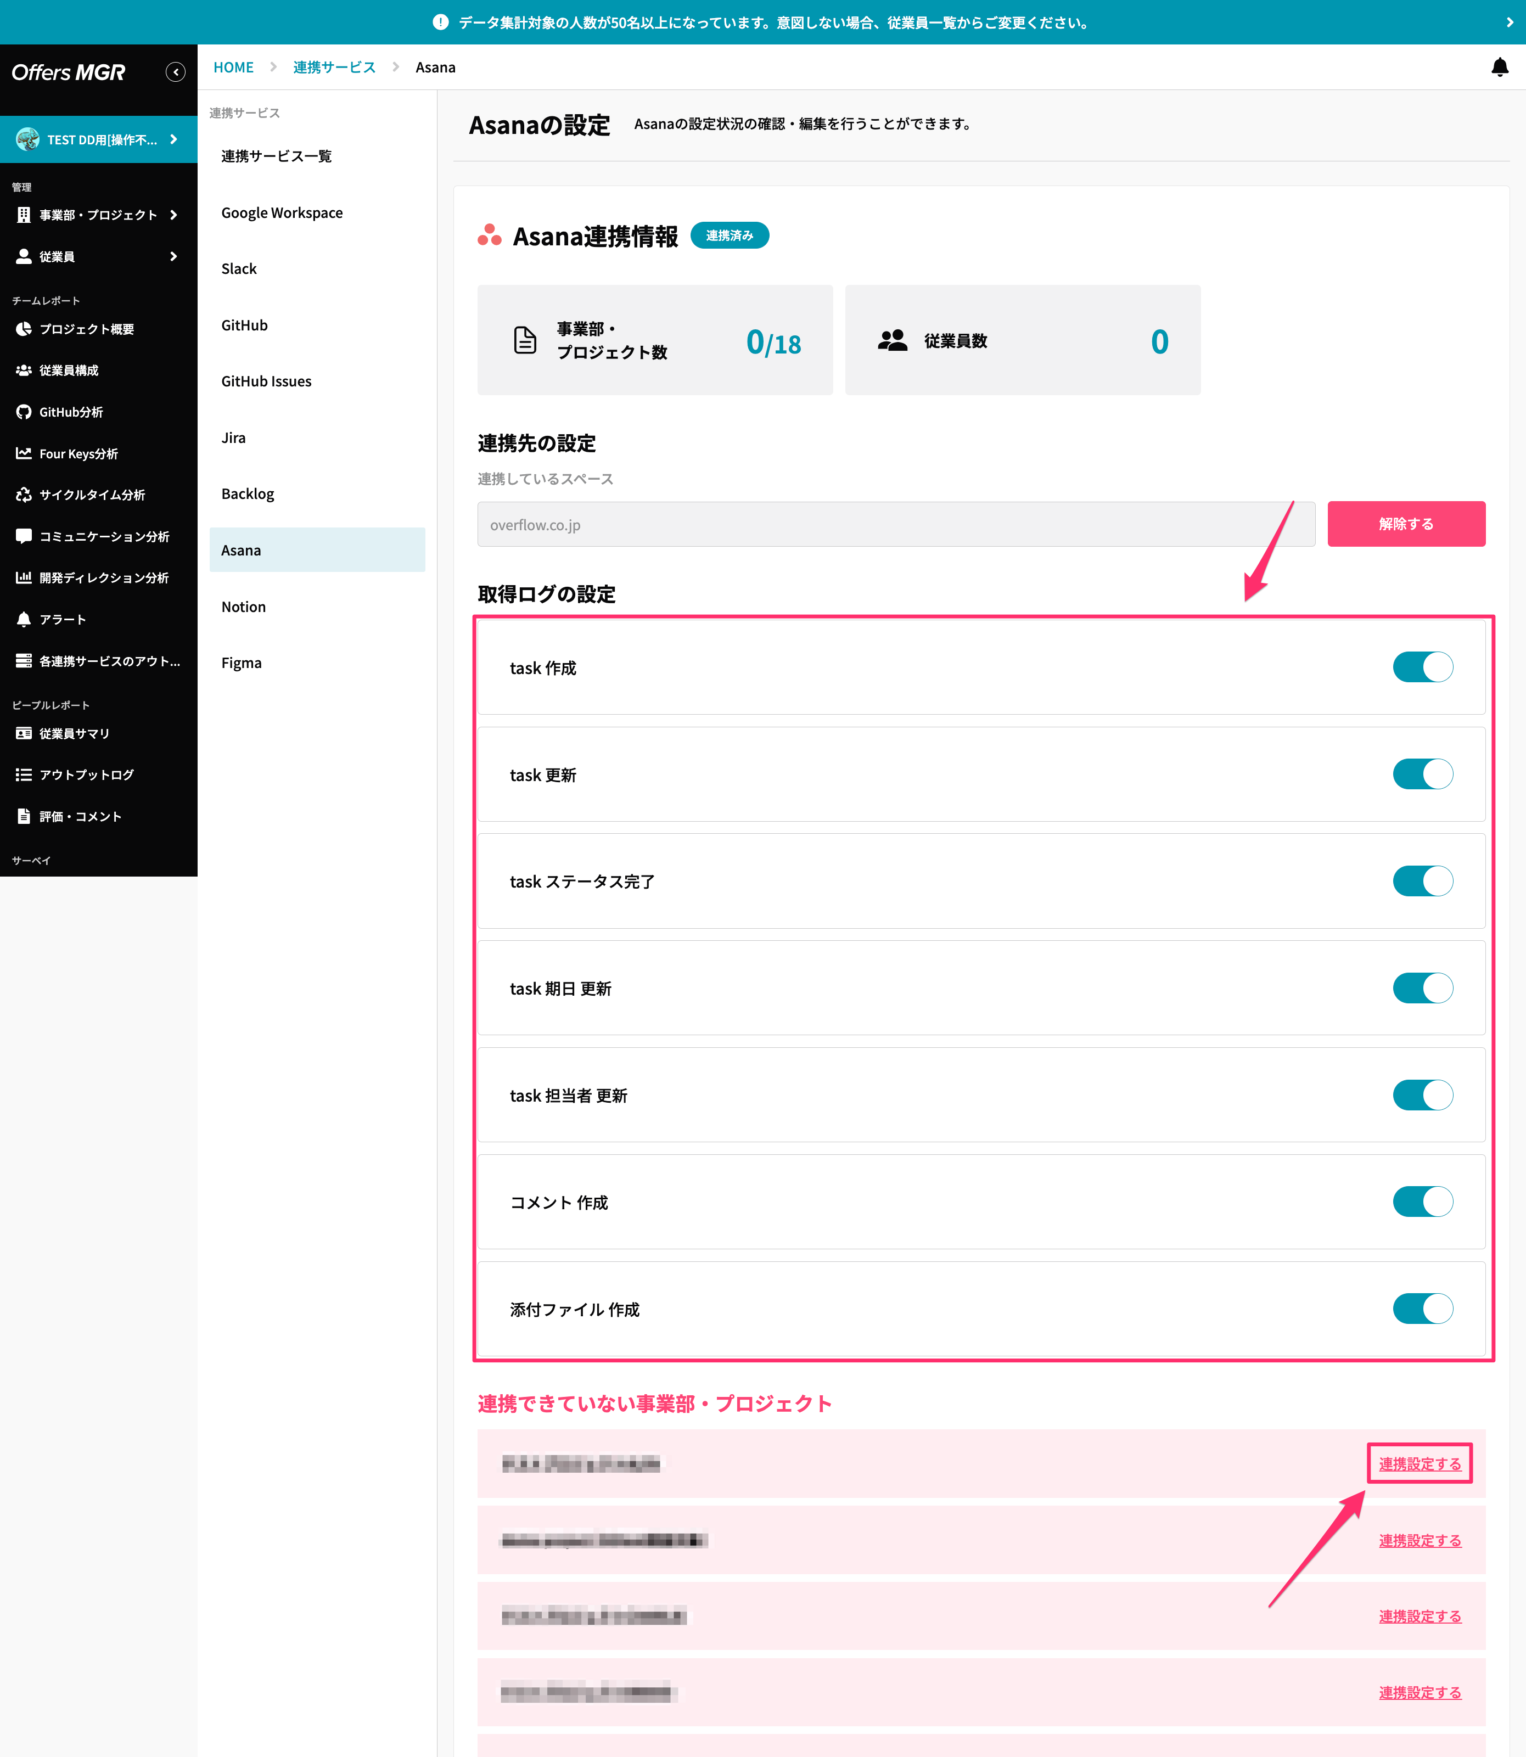Click the server icon for 各連携サービスのアウトプット
The image size is (1526, 1757).
click(24, 661)
